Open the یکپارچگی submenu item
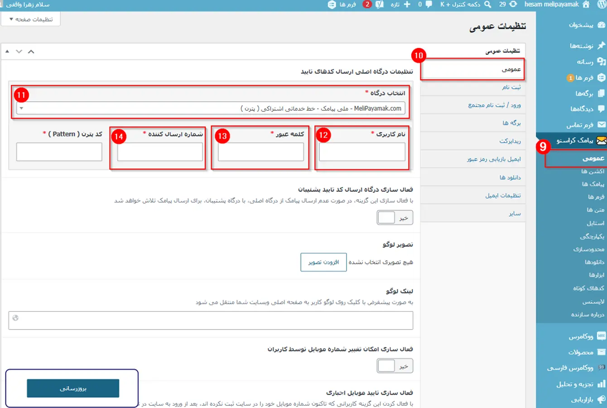607x408 pixels. pos(592,236)
